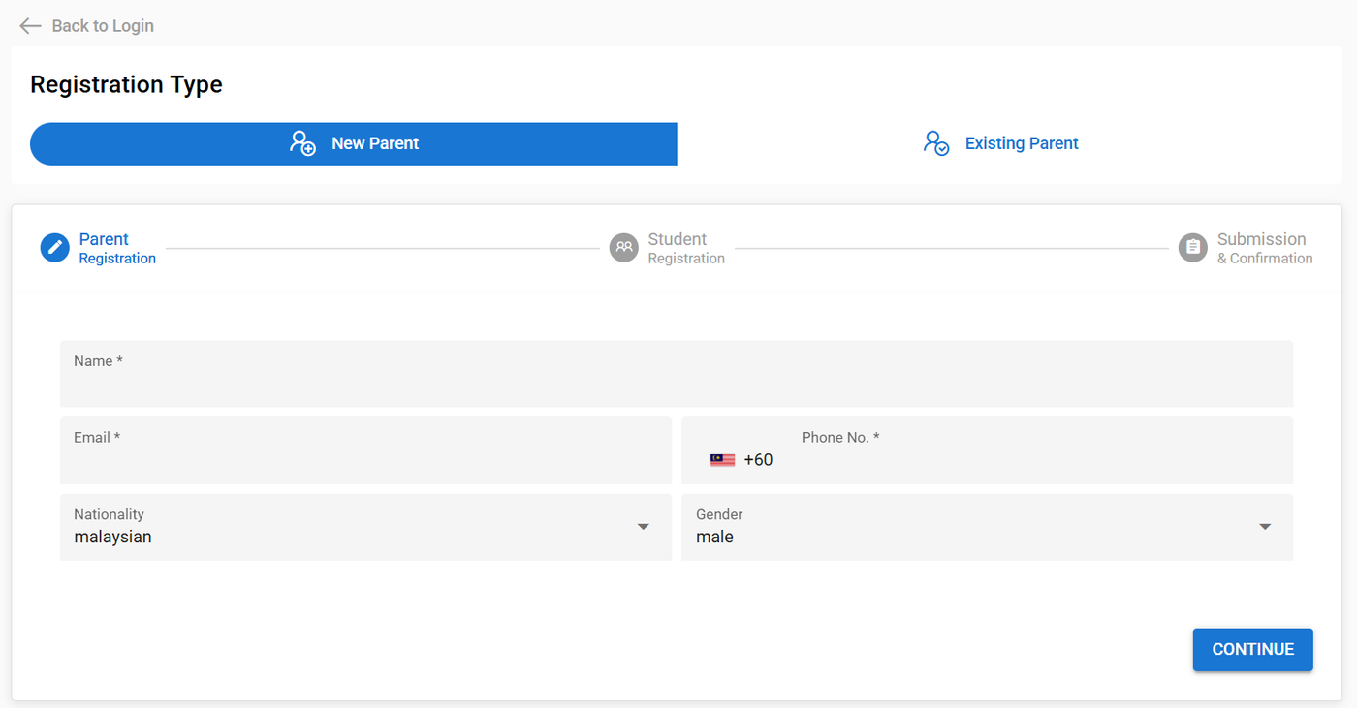Click the back arrow icon
This screenshot has height=708, width=1357.
point(30,26)
